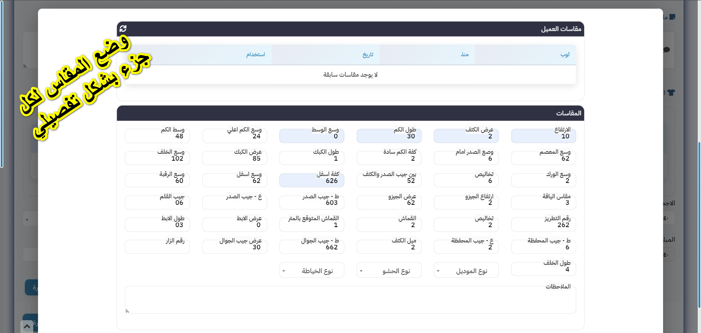
Task: Click the لا يوجد مقاسات سابقة message
Action: pos(350,74)
